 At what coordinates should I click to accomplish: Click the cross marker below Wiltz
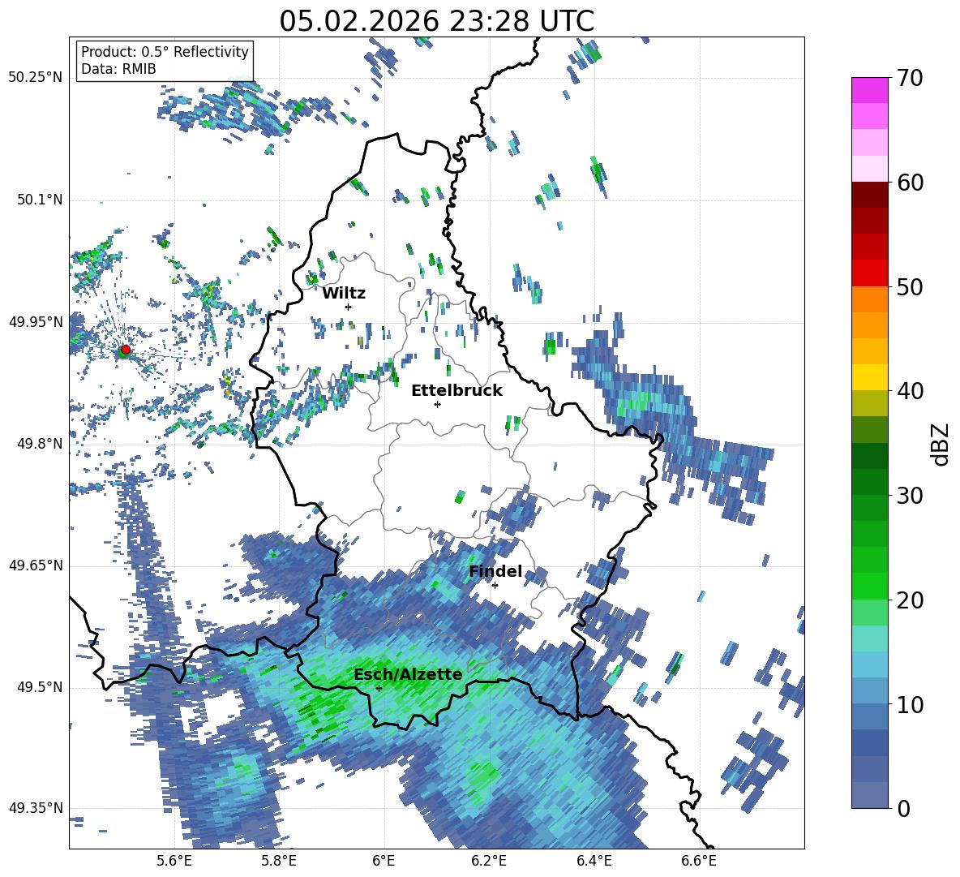[x=349, y=307]
